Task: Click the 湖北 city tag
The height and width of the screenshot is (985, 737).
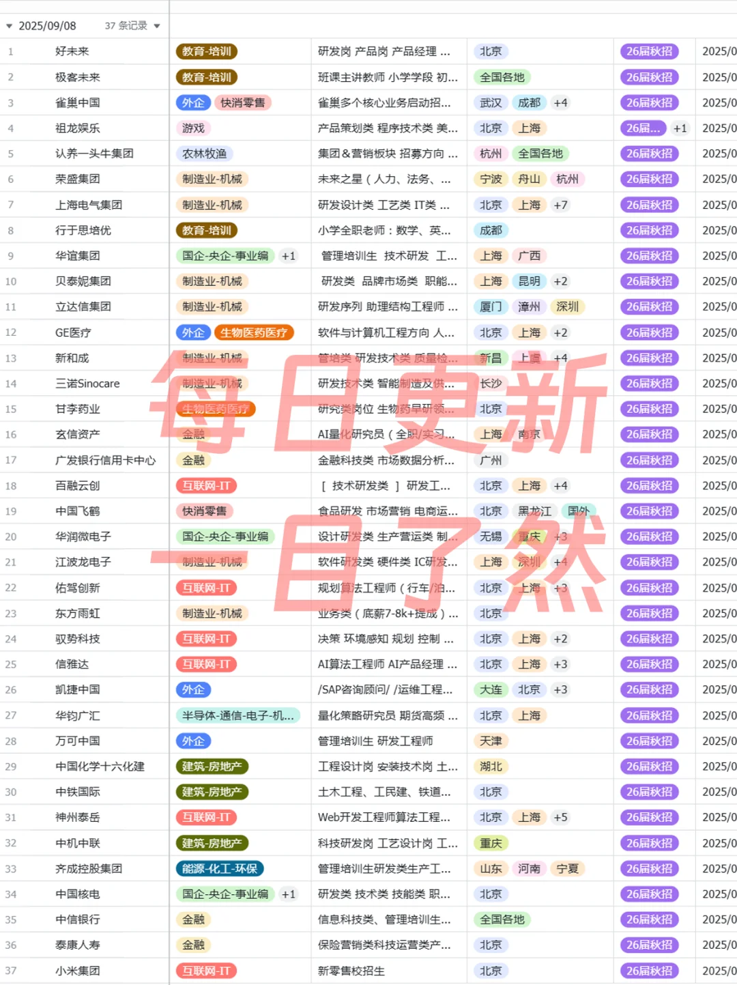Action: coord(491,767)
